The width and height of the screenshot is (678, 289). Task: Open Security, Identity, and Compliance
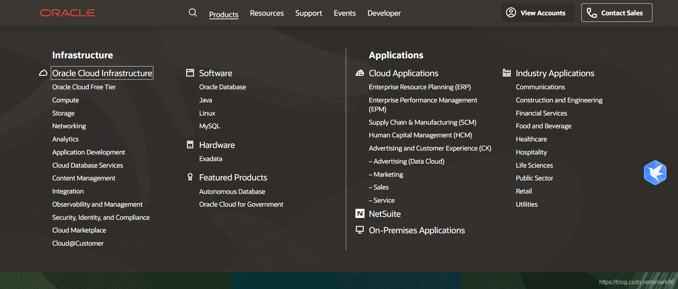click(101, 218)
